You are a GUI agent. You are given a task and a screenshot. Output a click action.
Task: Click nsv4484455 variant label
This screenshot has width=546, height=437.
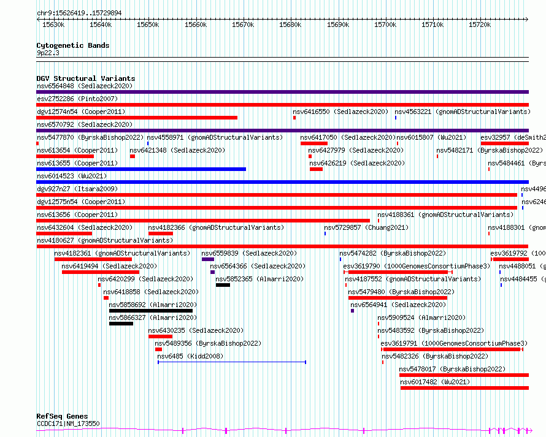(x=523, y=279)
